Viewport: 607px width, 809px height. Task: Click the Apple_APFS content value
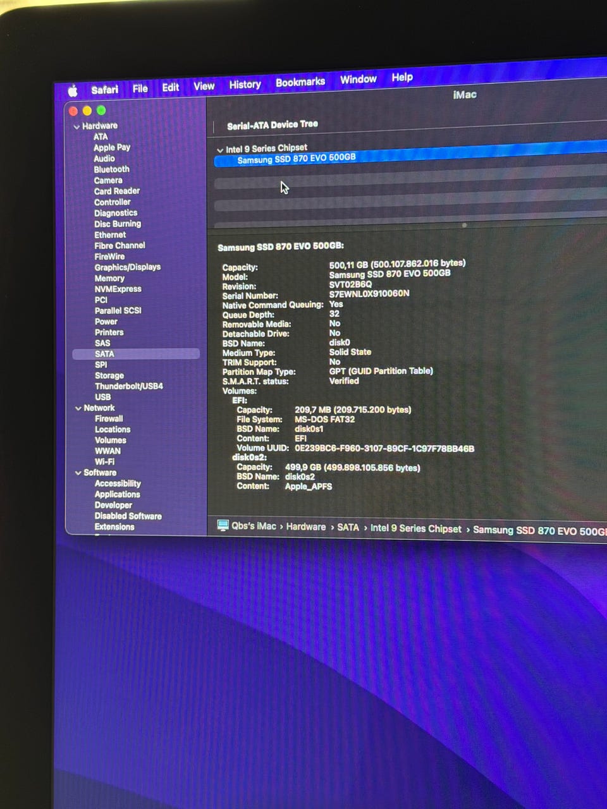tap(309, 487)
